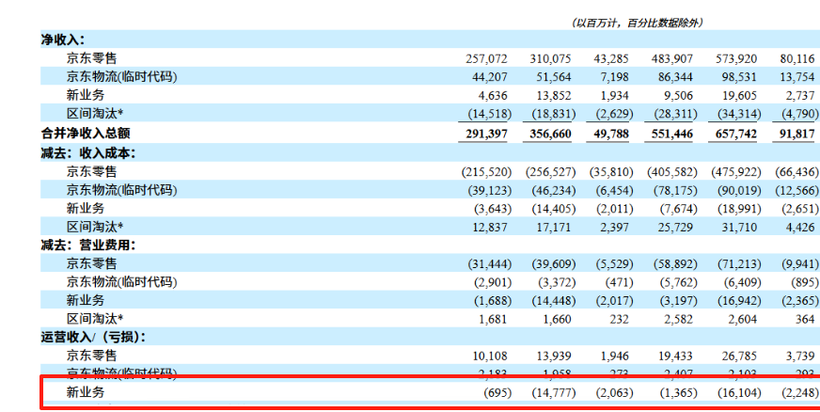The height and width of the screenshot is (412, 820).
Task: Select the value 257,072
Action: point(486,59)
